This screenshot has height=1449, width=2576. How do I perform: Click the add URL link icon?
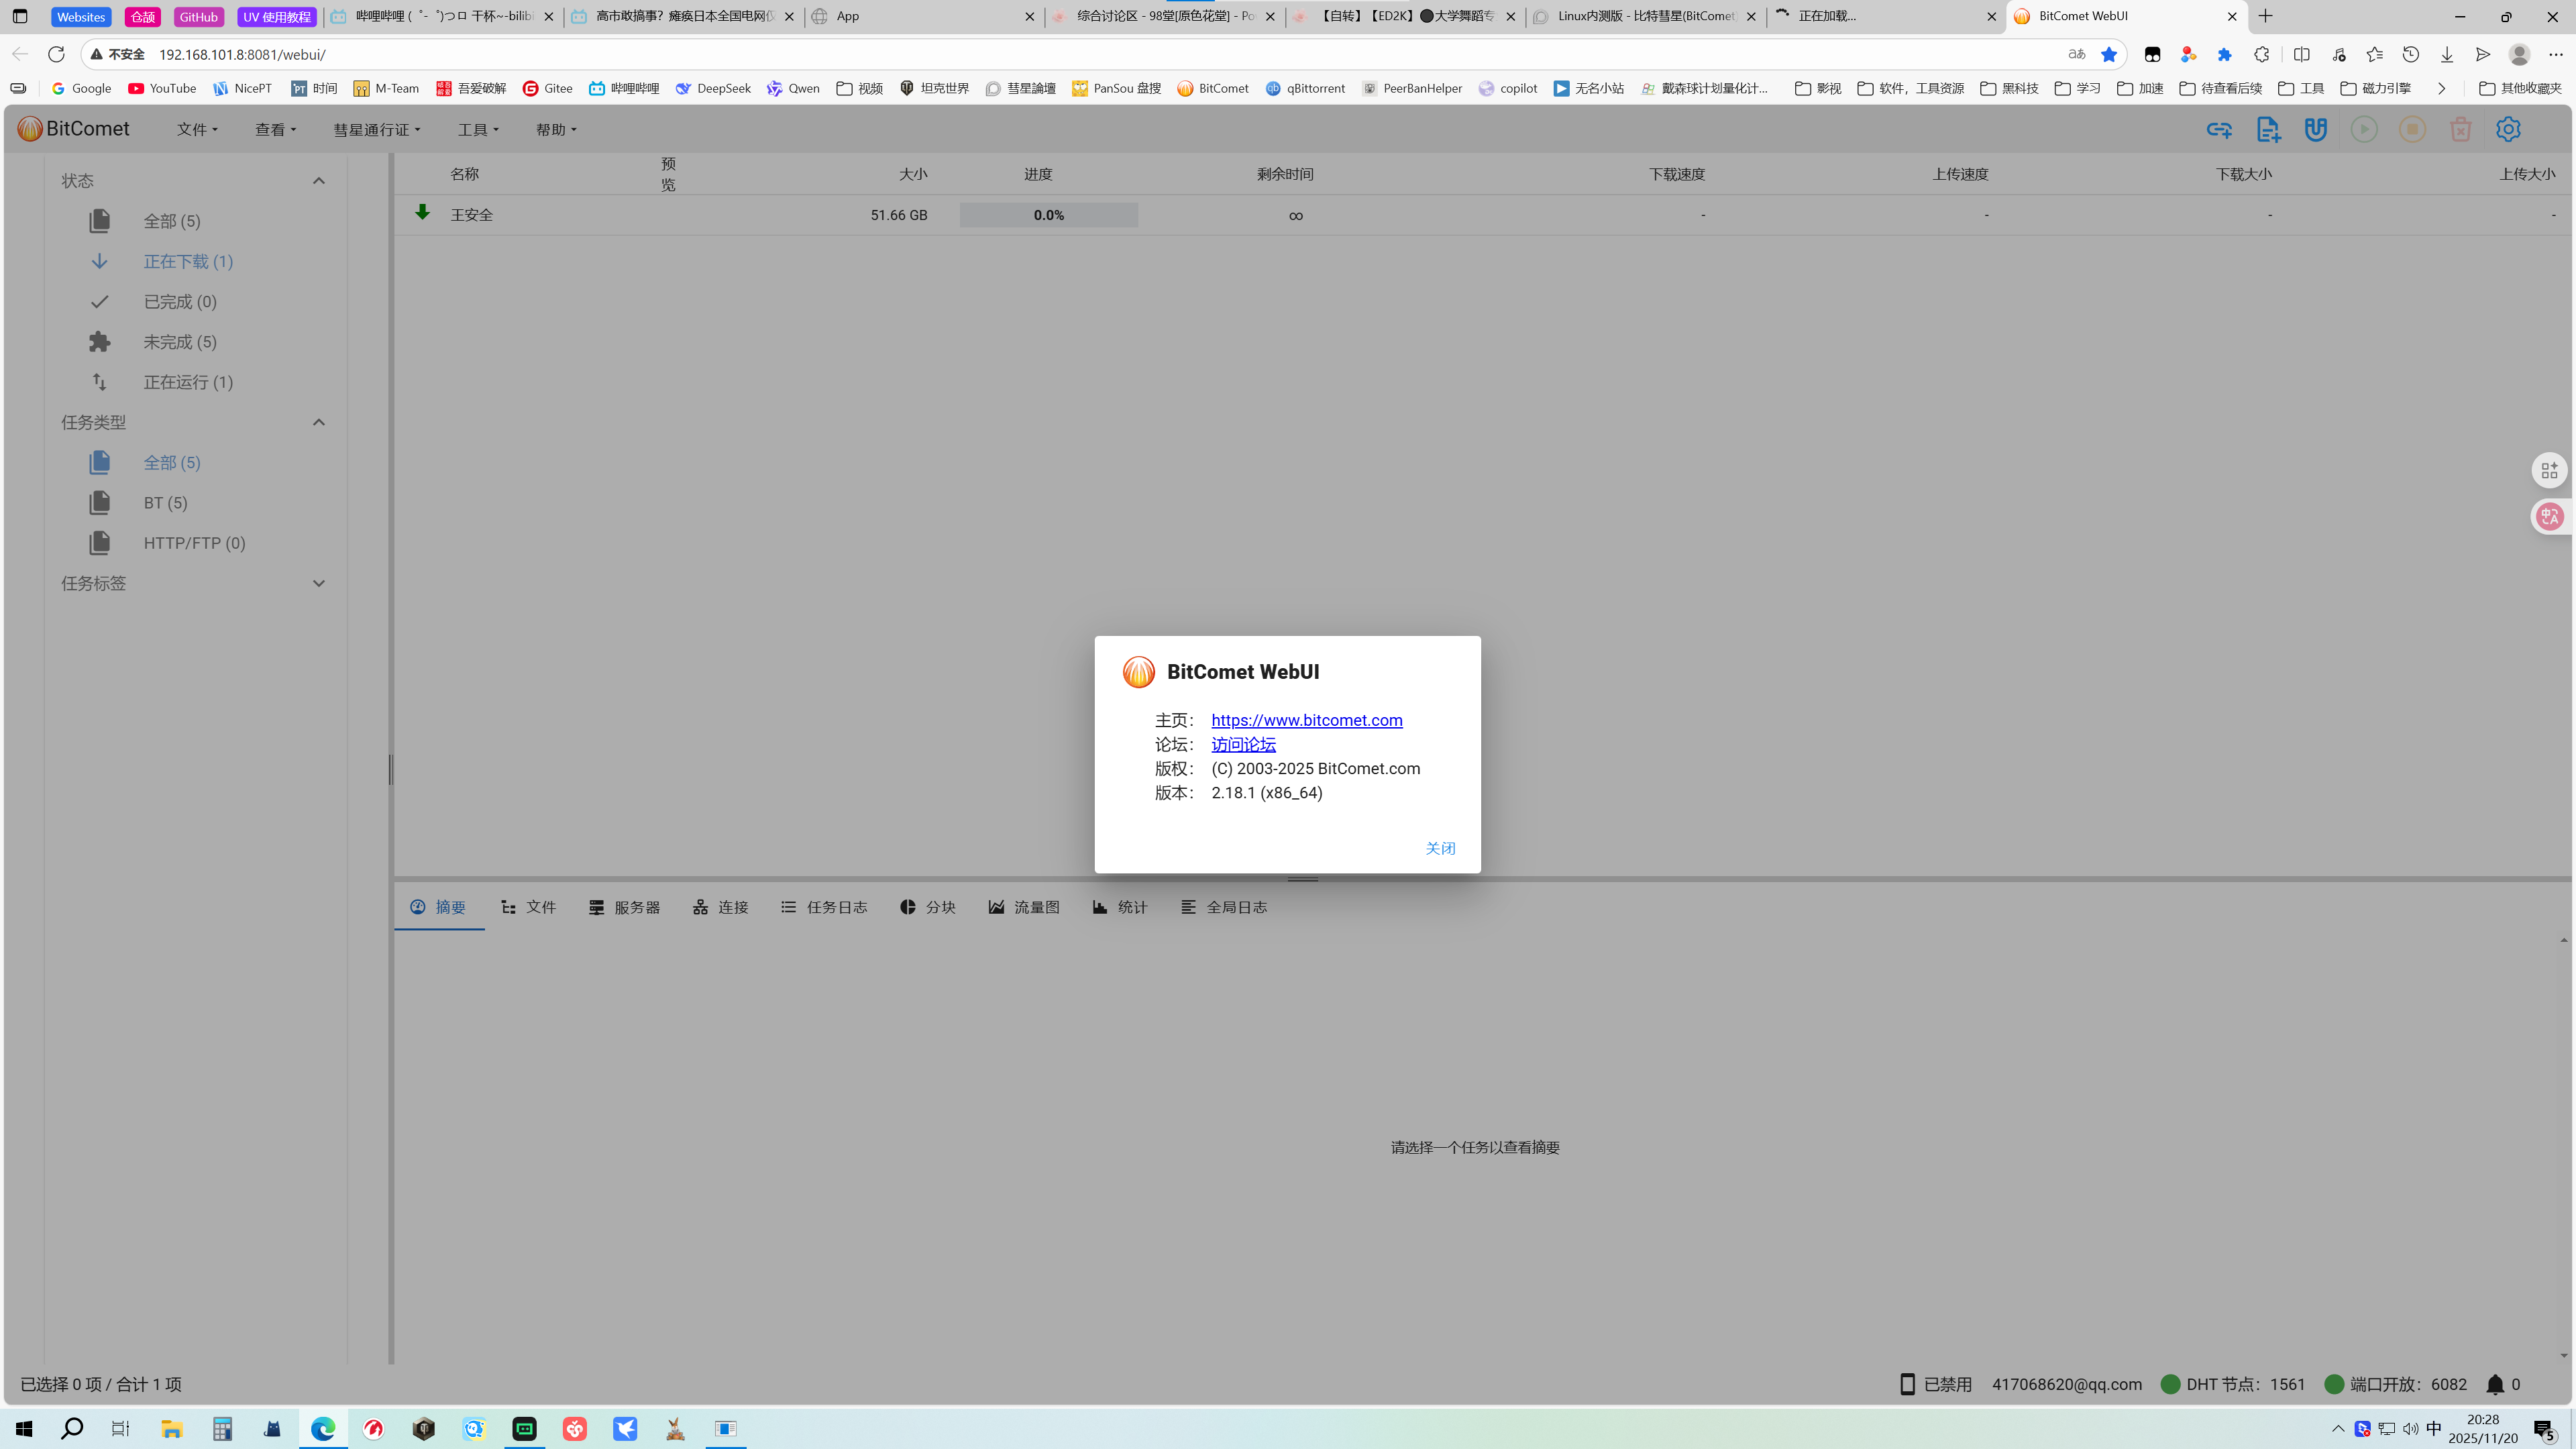coord(2219,129)
